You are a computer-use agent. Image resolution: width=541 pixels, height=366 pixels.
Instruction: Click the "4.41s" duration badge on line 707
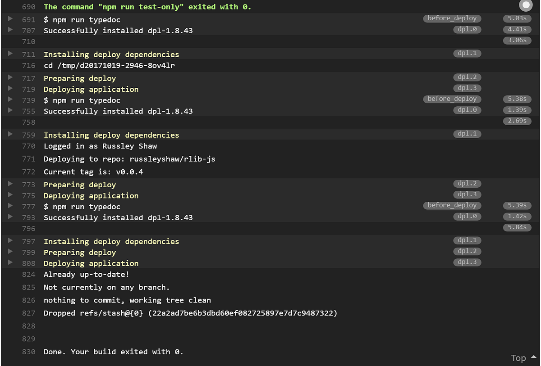click(517, 29)
